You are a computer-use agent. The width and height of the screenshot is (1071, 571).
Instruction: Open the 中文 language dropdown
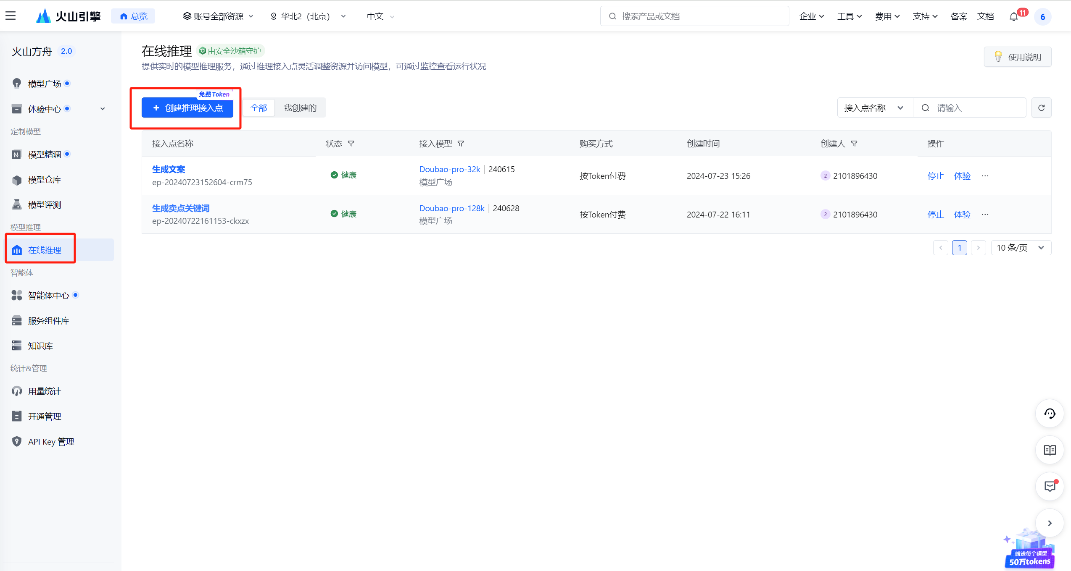point(380,16)
